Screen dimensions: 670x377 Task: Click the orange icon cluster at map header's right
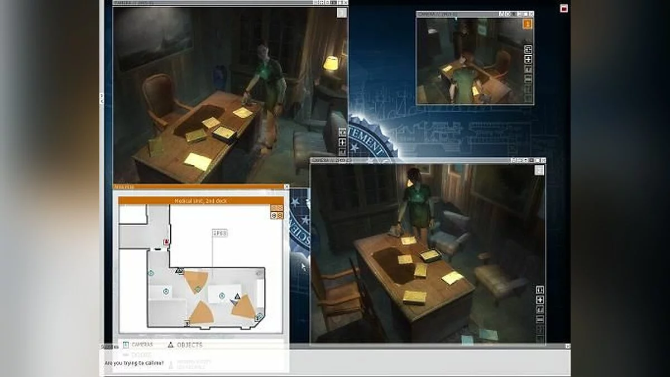click(x=277, y=211)
